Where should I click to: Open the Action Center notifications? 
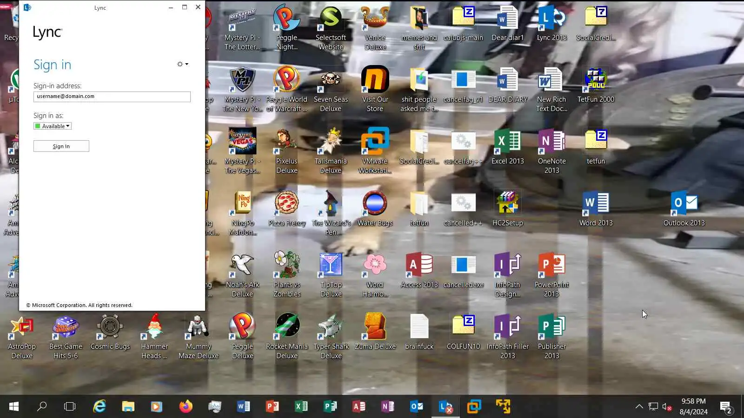coord(725,407)
